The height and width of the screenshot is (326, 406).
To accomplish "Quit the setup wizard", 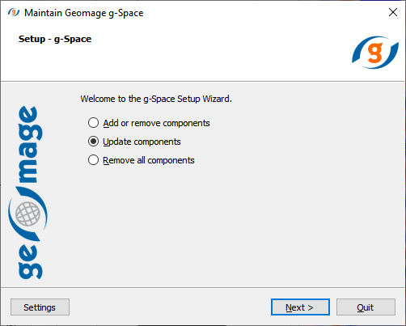I will coord(366,307).
